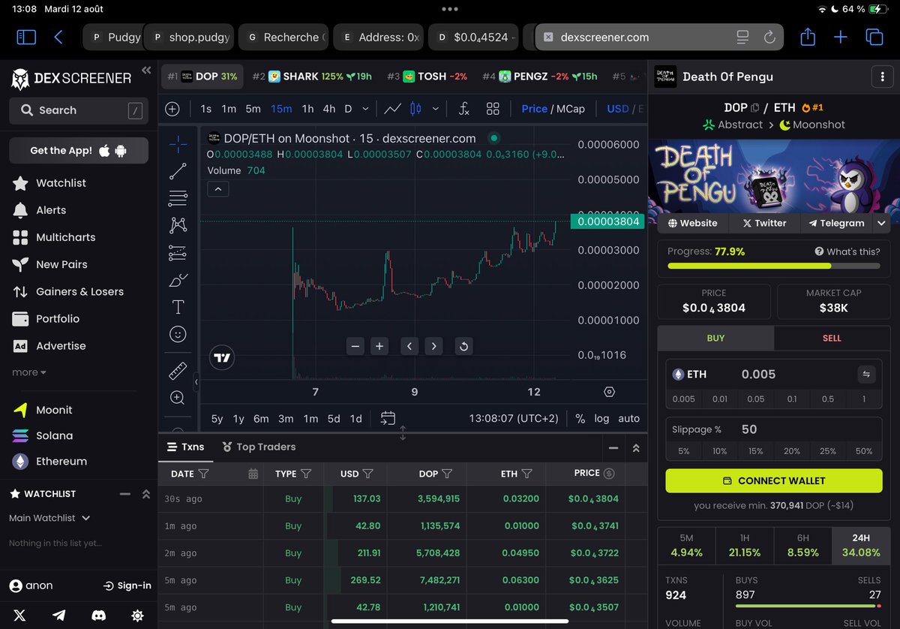
Task: Select the candlestick chart style icon
Action: tap(416, 109)
